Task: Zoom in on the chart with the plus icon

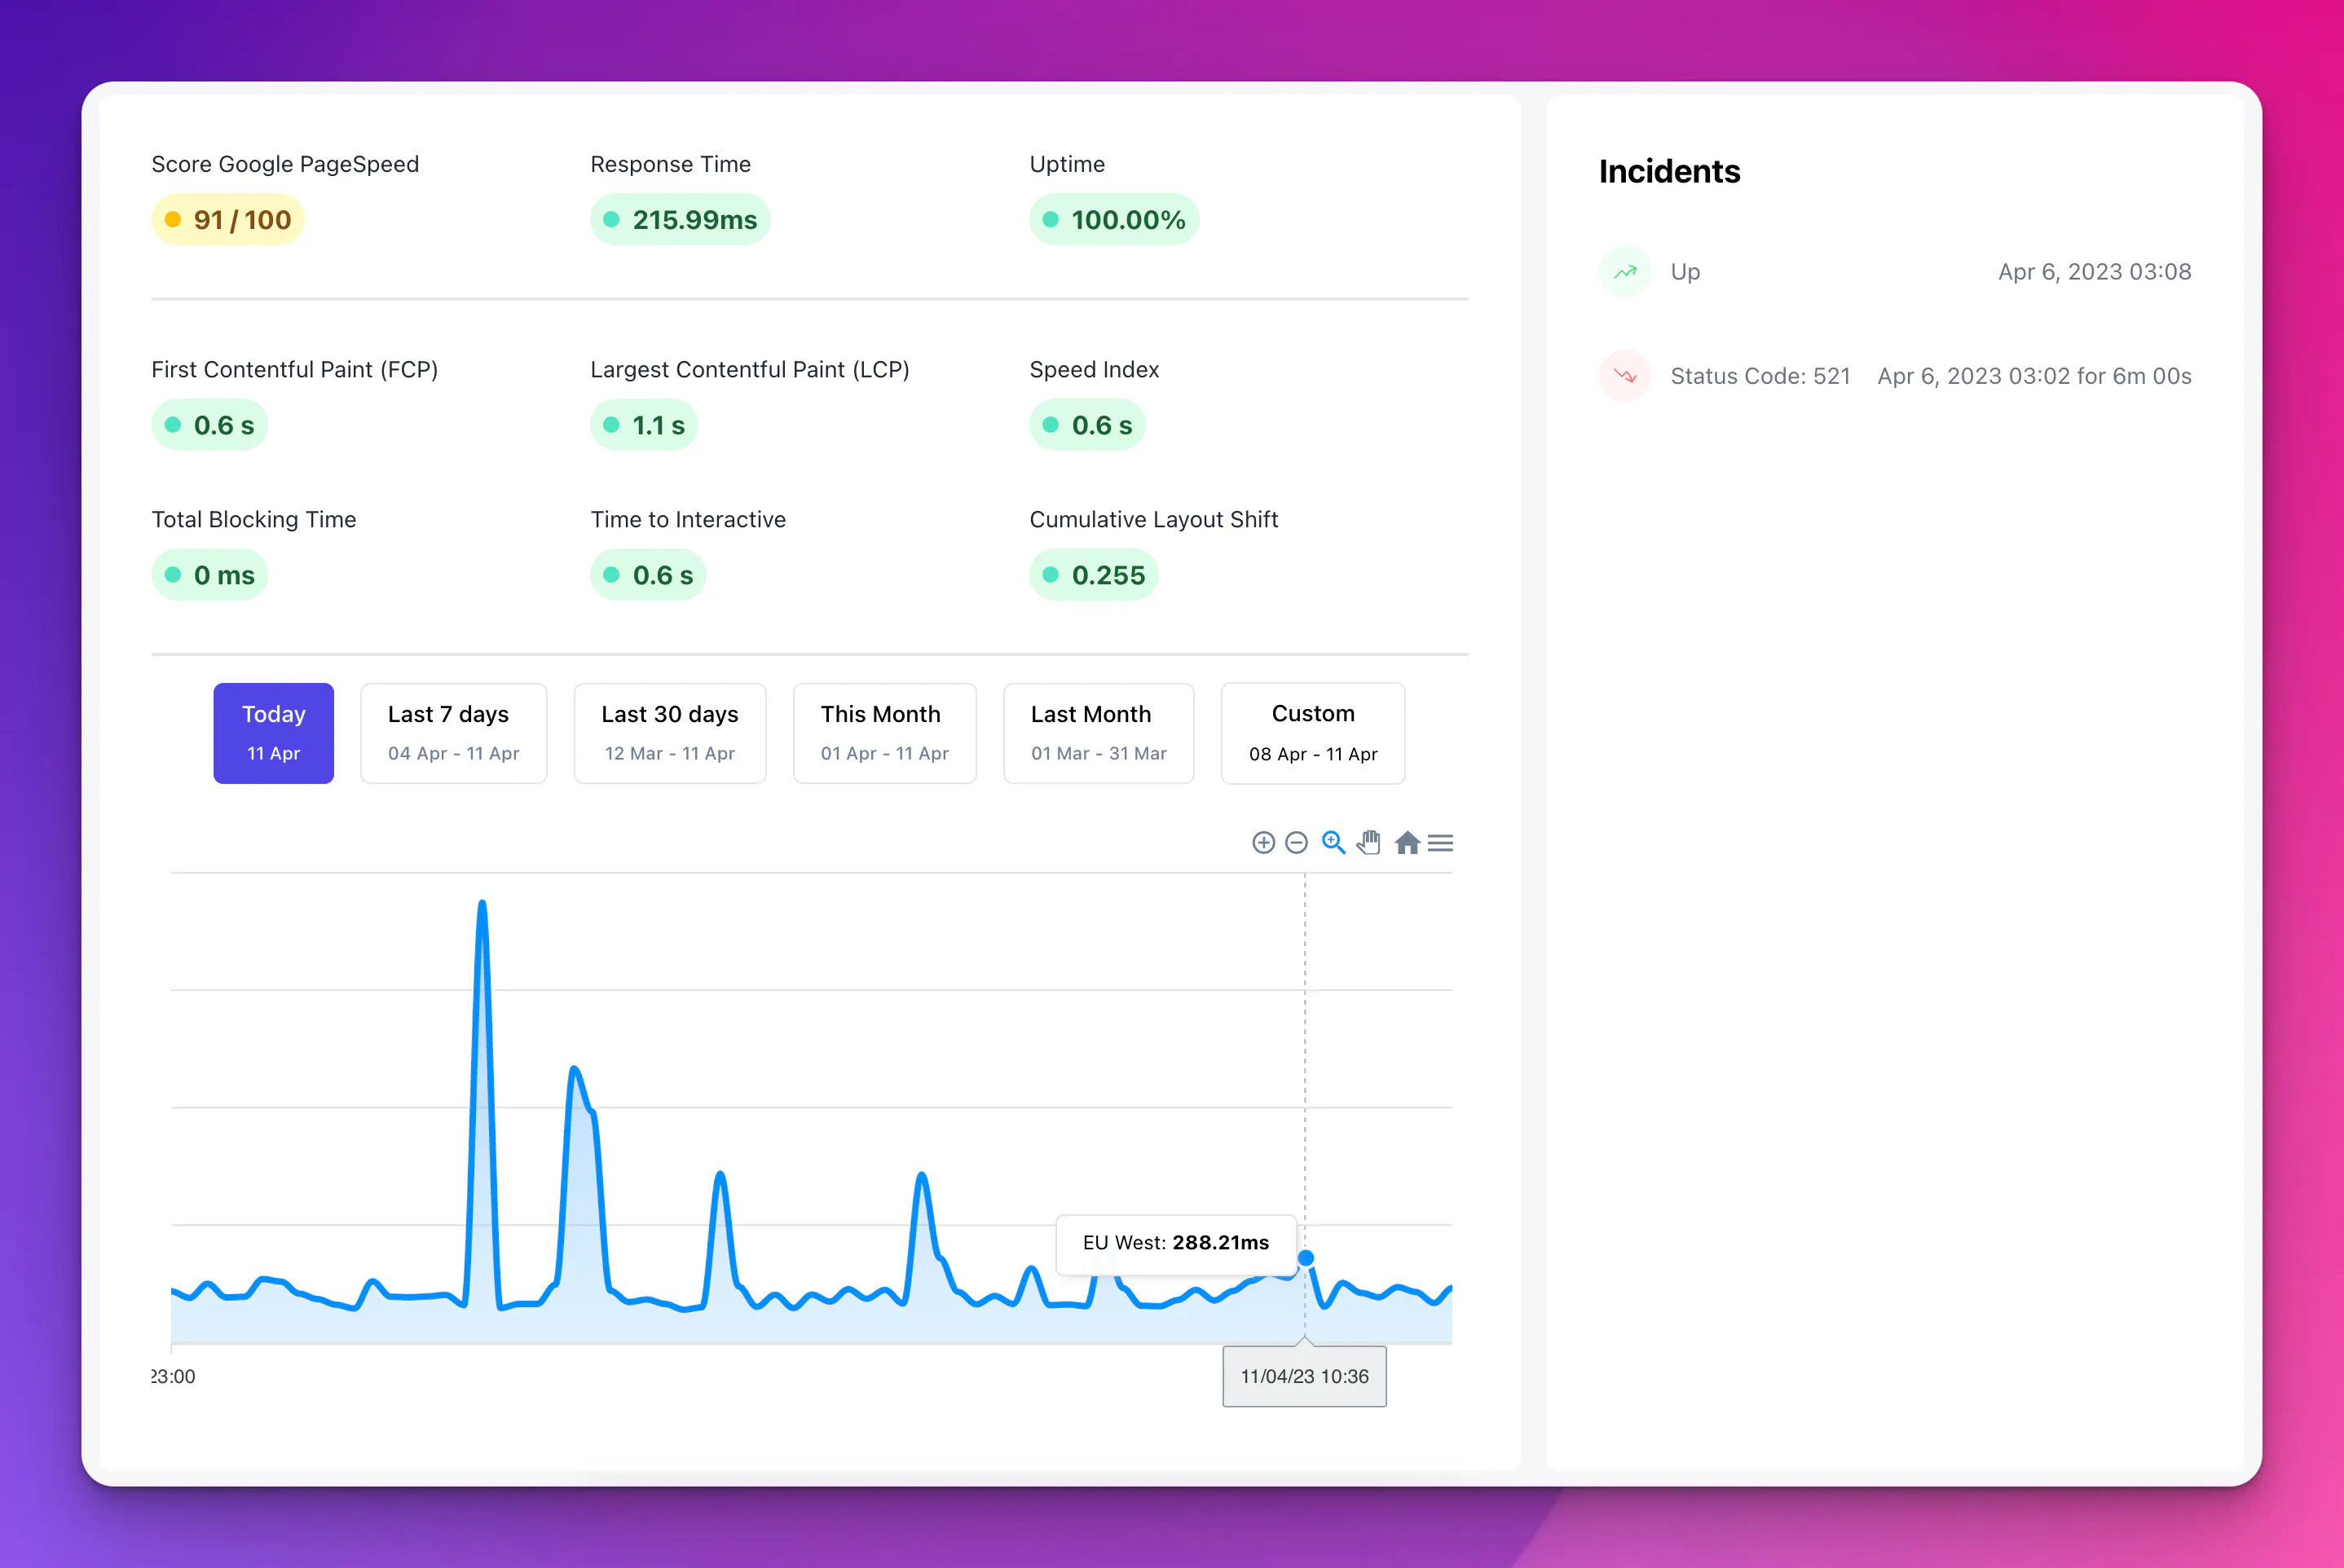Action: 1263,843
